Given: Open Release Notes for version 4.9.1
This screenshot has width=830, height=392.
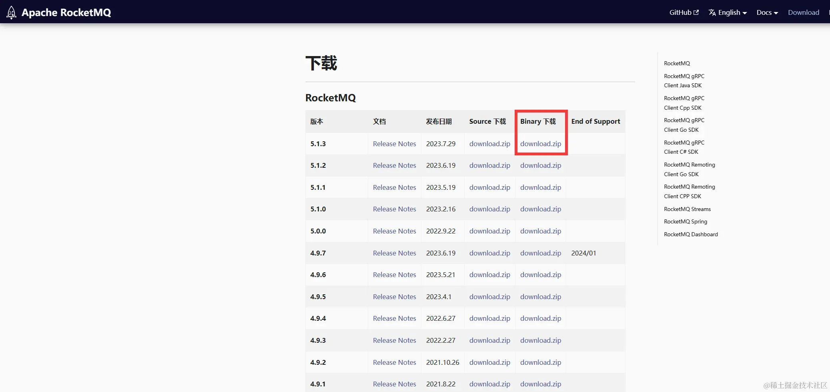Looking at the screenshot, I should [x=395, y=384].
